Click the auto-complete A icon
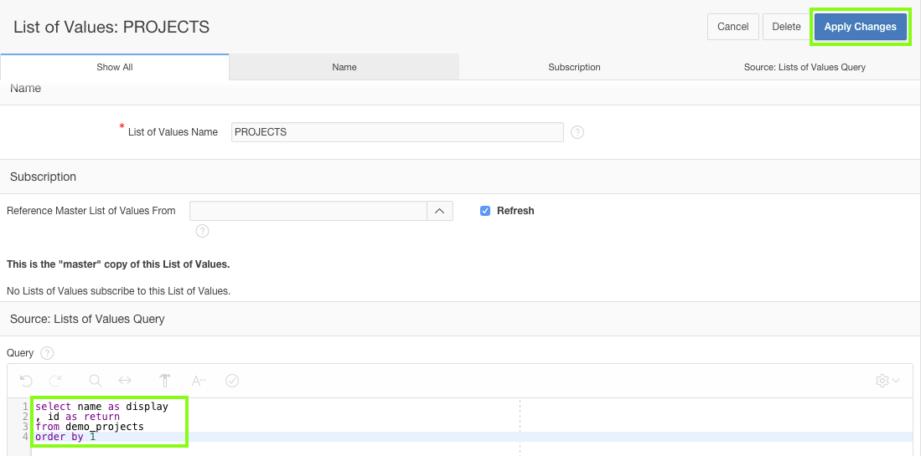This screenshot has height=456, width=921. point(199,381)
